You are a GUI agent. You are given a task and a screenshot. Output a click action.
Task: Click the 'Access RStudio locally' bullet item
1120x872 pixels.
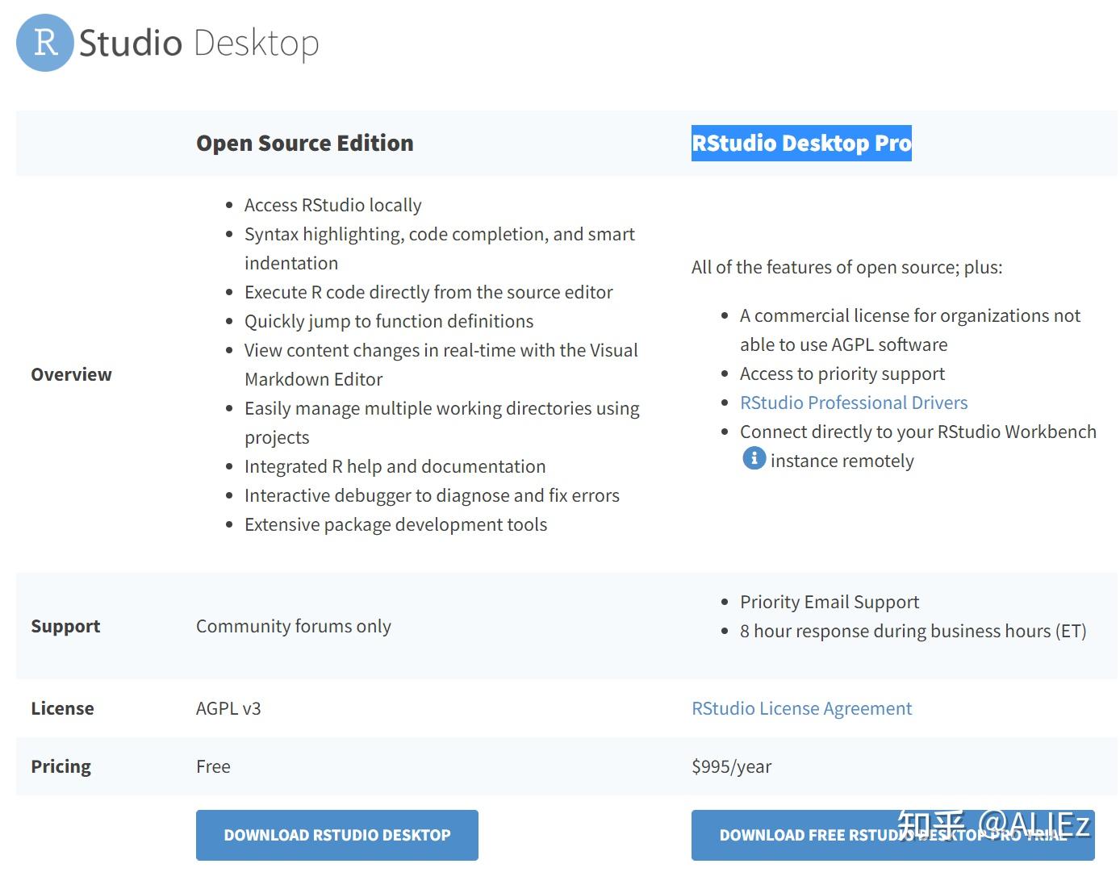click(x=332, y=205)
